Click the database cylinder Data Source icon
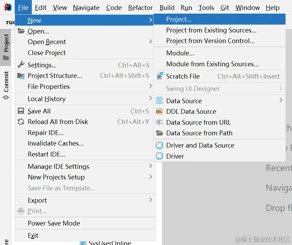Screen dimensions: 292x245 pos(159,101)
